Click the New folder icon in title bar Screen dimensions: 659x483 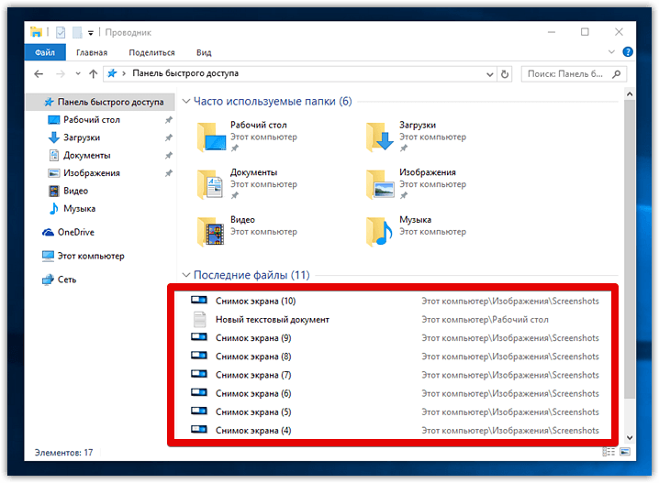77,32
